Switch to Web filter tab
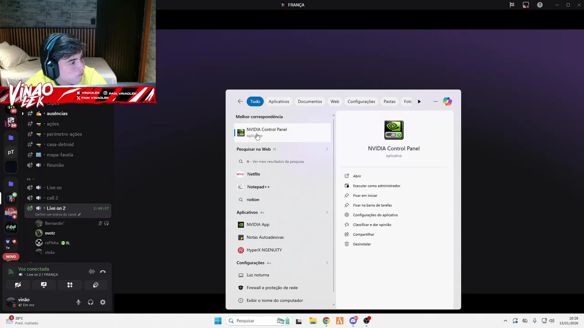584x328 pixels. [335, 102]
